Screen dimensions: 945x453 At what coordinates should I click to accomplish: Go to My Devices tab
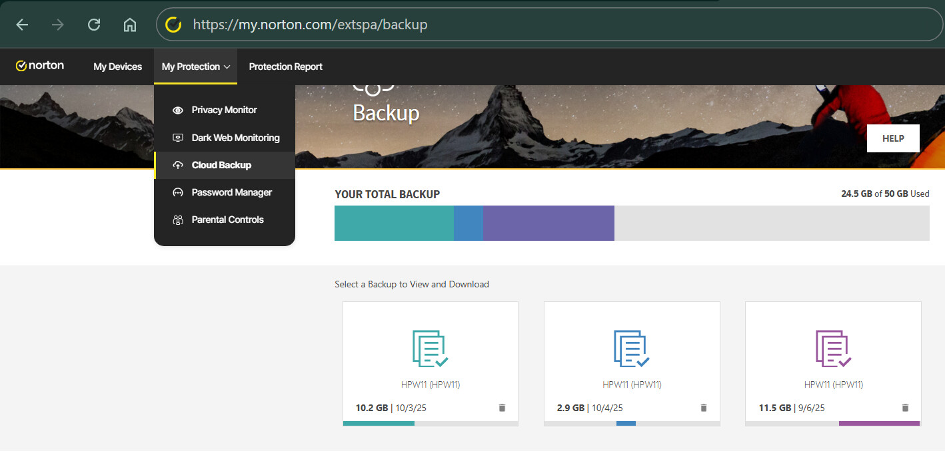pyautogui.click(x=117, y=67)
